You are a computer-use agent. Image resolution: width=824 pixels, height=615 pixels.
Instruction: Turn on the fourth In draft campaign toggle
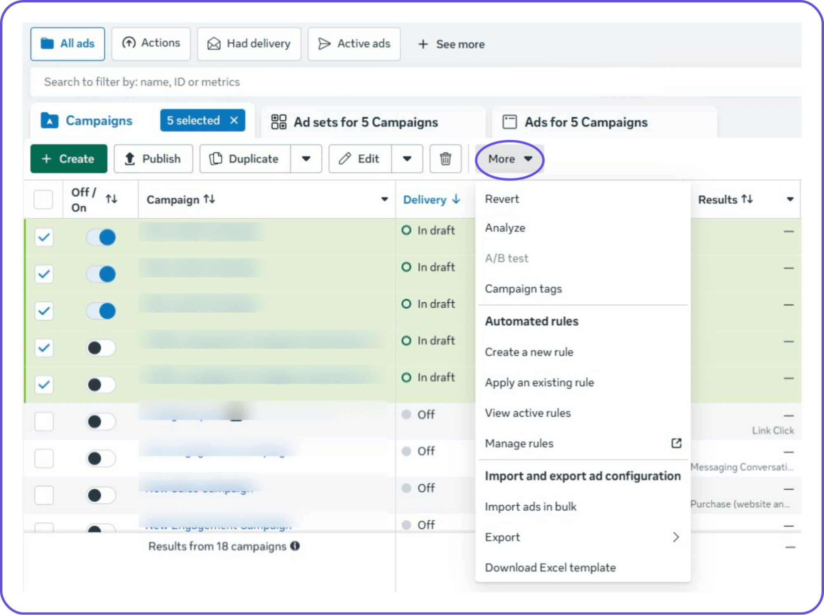pyautogui.click(x=101, y=348)
